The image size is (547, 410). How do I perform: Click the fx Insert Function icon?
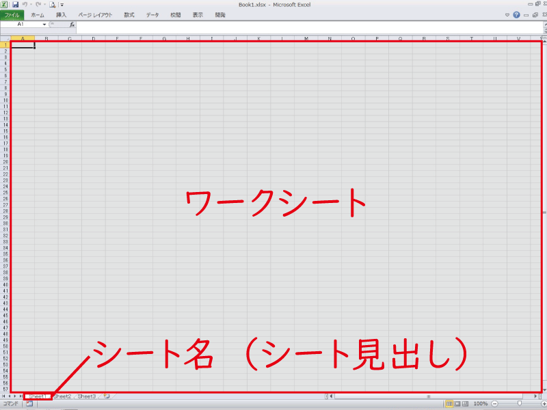[72, 24]
